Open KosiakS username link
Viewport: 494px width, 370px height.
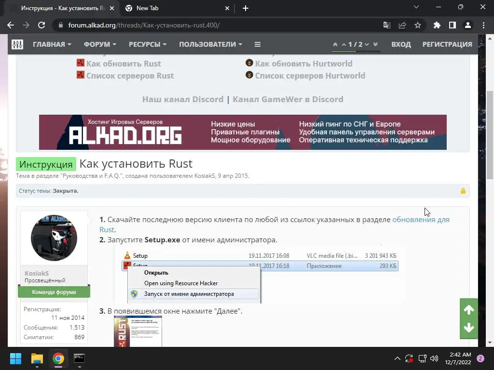(x=37, y=273)
